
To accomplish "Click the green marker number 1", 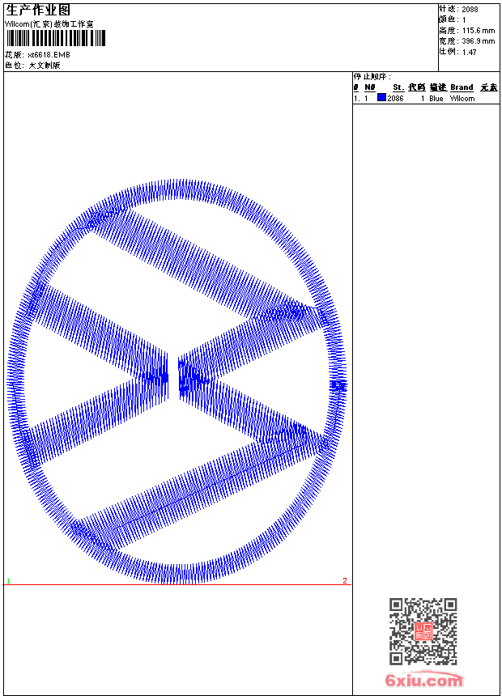I will 8,580.
